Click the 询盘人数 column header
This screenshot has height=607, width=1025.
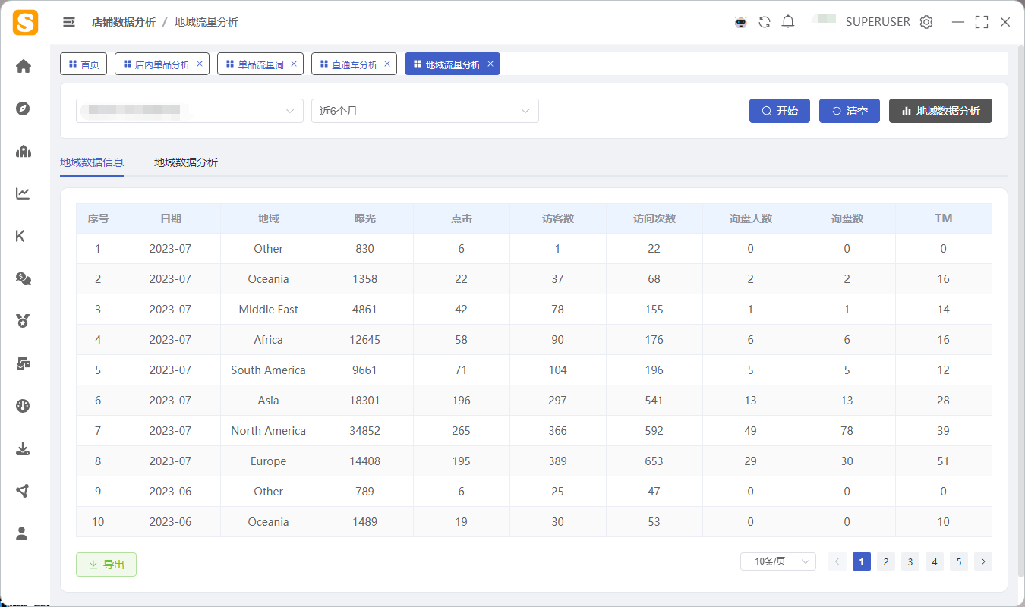pyautogui.click(x=751, y=219)
